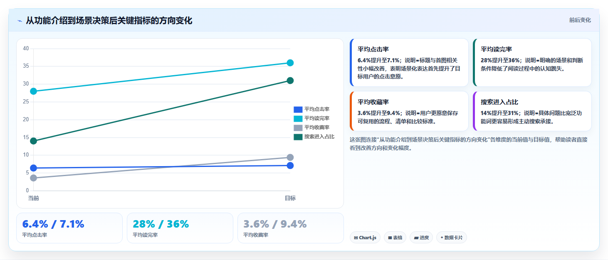The image size is (608, 260).
Task: Click the header title 从功能介绍到场景决策后关键指标的方向变化
Action: [109, 20]
